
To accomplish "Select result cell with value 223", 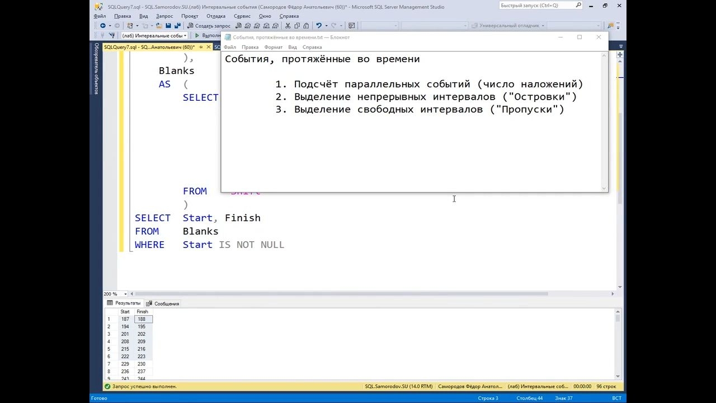I will point(142,357).
